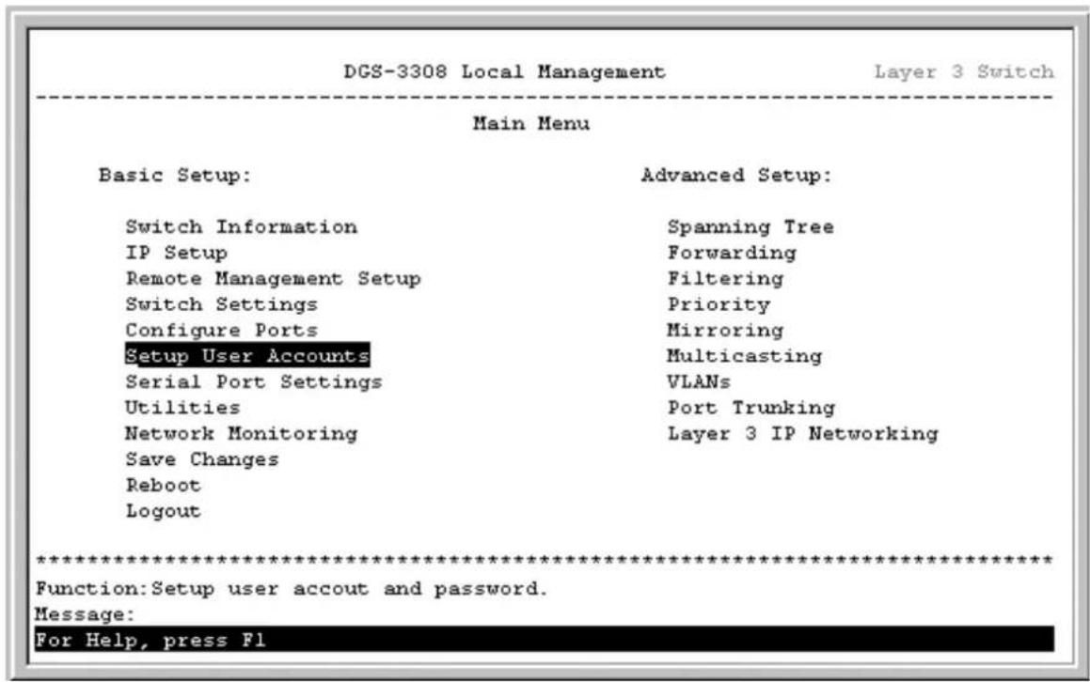Open Remote Management Setup
Screen dimensions: 1090x682
coord(273,278)
